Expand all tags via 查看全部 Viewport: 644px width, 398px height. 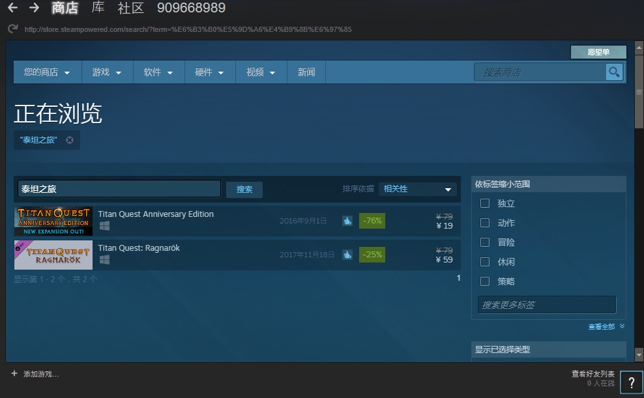coord(606,326)
